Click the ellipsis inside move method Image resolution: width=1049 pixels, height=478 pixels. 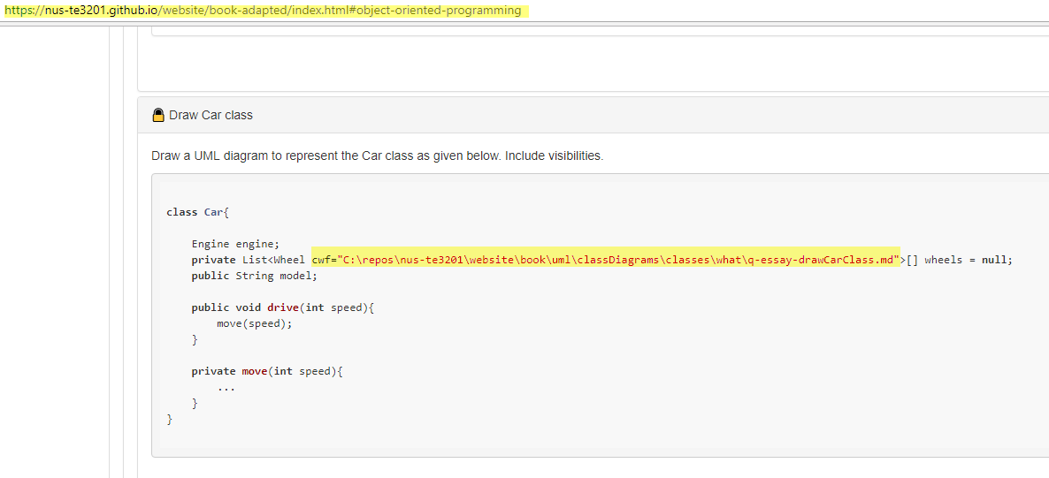pyautogui.click(x=226, y=387)
